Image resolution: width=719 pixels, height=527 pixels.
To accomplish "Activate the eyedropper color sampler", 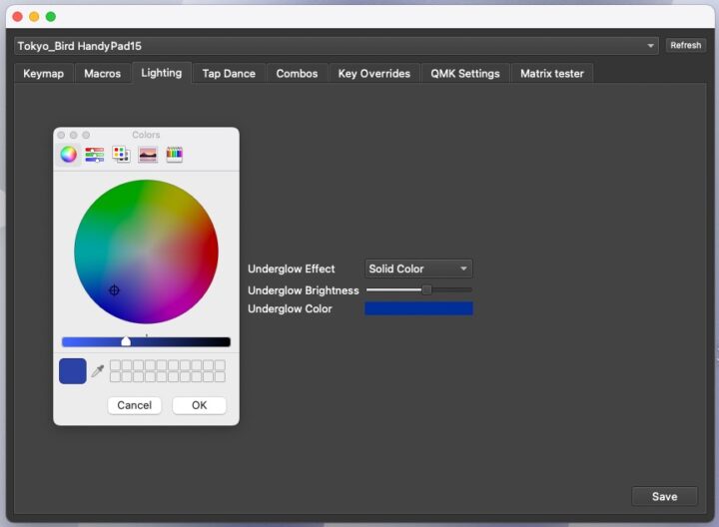I will click(97, 371).
